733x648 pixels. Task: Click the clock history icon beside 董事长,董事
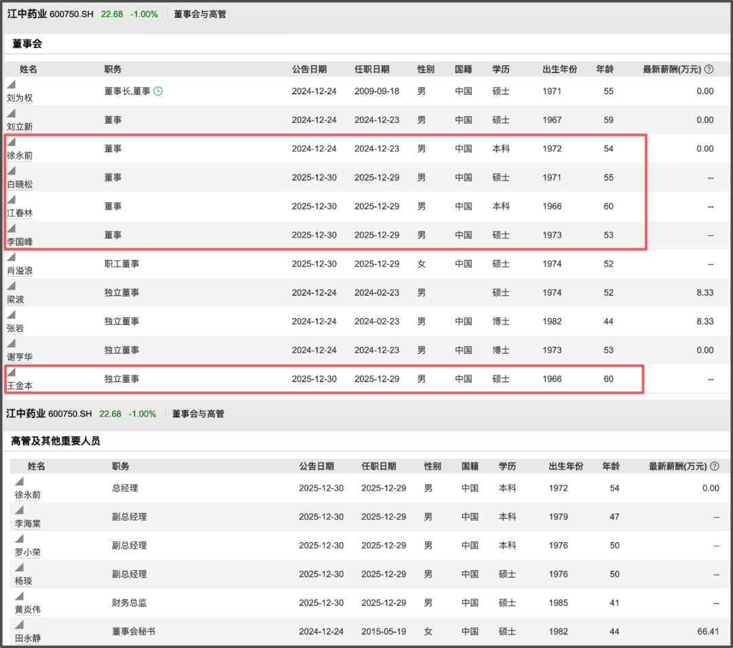point(158,91)
